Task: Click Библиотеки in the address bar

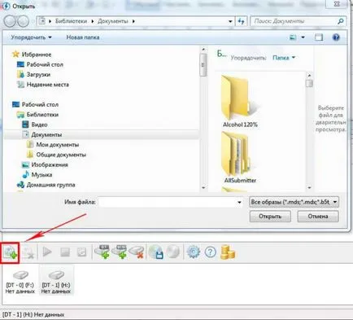Action: click(72, 21)
